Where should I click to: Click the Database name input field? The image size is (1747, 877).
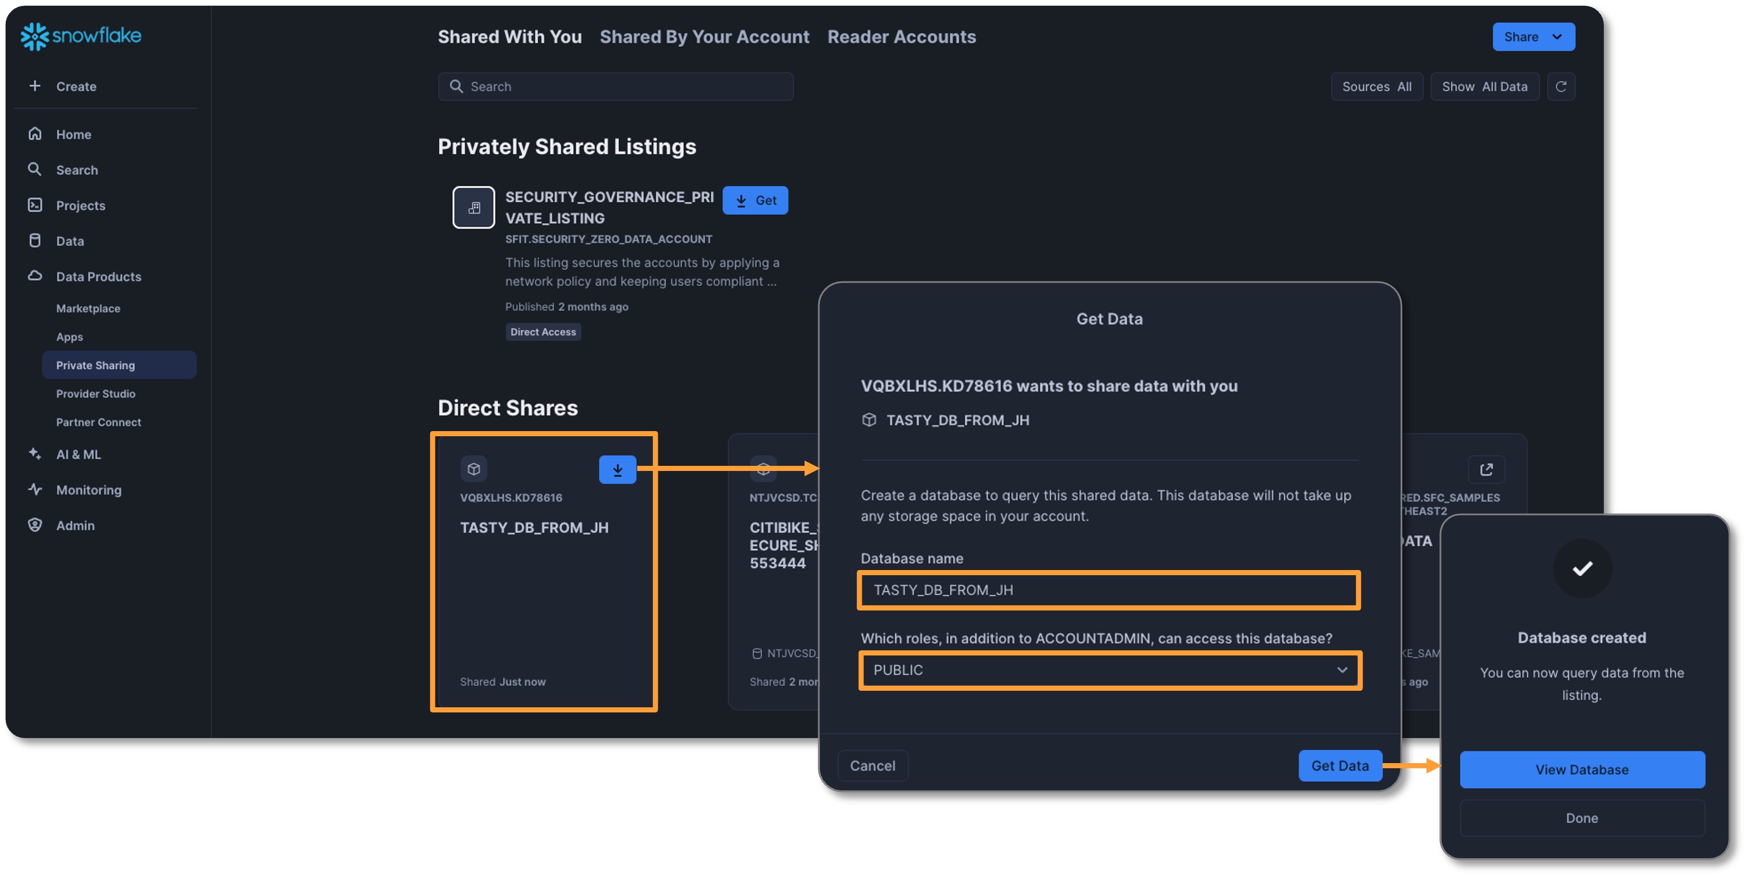click(x=1109, y=591)
